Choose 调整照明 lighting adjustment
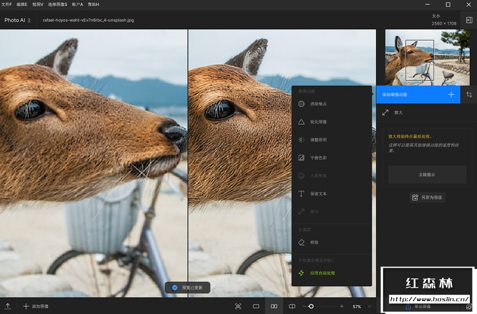Image resolution: width=477 pixels, height=314 pixels. point(319,140)
